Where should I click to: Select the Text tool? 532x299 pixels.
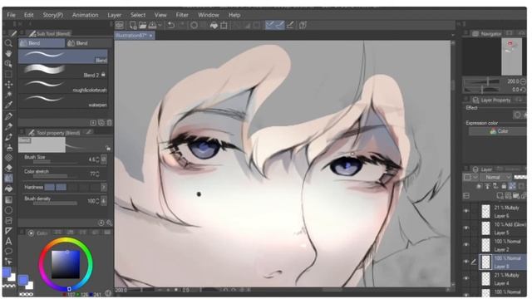8,242
